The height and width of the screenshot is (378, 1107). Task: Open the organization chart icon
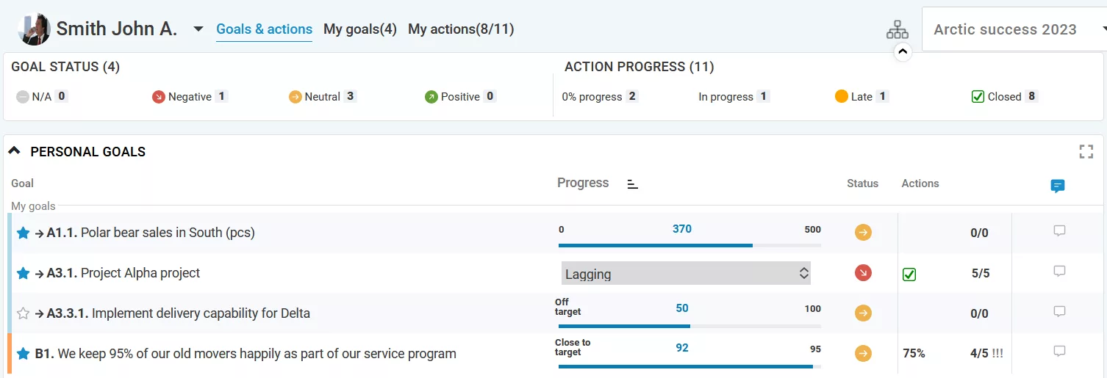897,29
